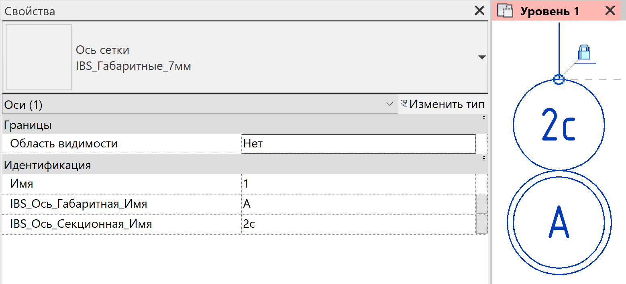Screen dimensions: 626x284
Task: Click the small circle grip at grid line end
Action: click(559, 79)
